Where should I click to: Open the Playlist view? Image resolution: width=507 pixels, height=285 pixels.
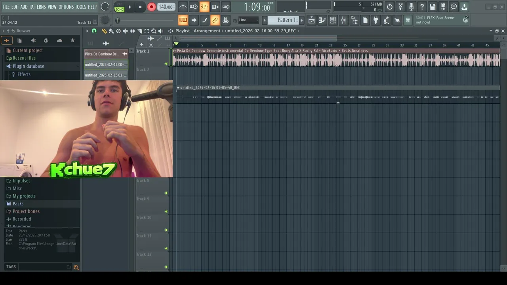pyautogui.click(x=312, y=20)
